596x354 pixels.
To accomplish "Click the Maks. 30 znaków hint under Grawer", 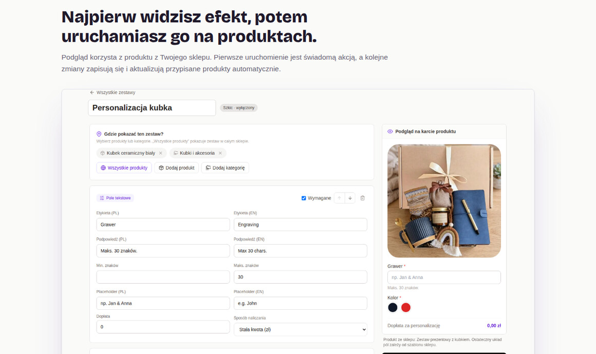I will pyautogui.click(x=403, y=288).
